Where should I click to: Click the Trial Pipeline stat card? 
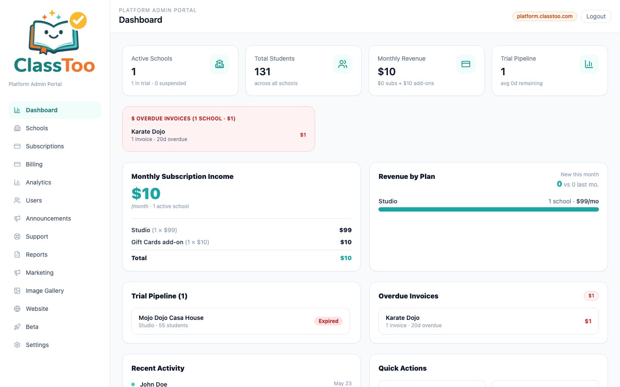coord(550,71)
